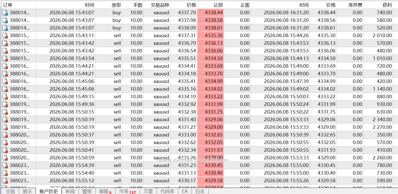Sort by the 订单 column header

tap(18, 5)
